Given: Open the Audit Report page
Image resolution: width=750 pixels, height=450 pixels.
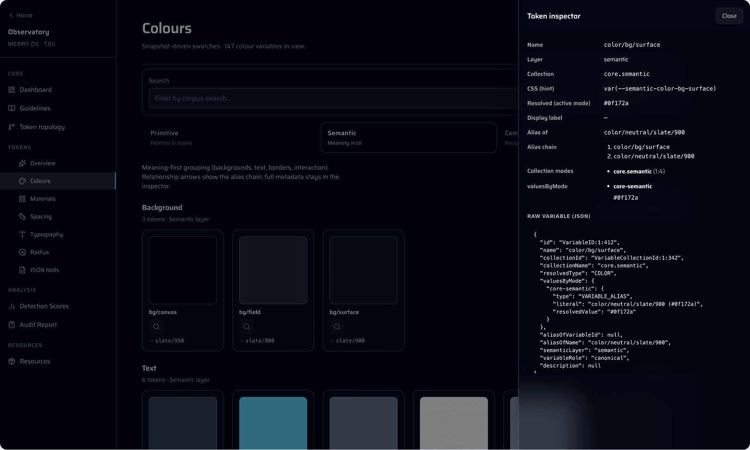Looking at the screenshot, I should point(58,325).
